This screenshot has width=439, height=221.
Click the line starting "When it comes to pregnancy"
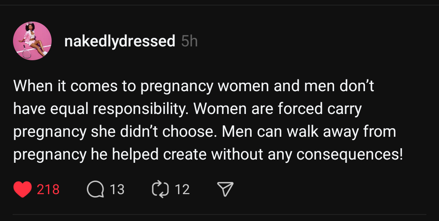click(x=193, y=86)
